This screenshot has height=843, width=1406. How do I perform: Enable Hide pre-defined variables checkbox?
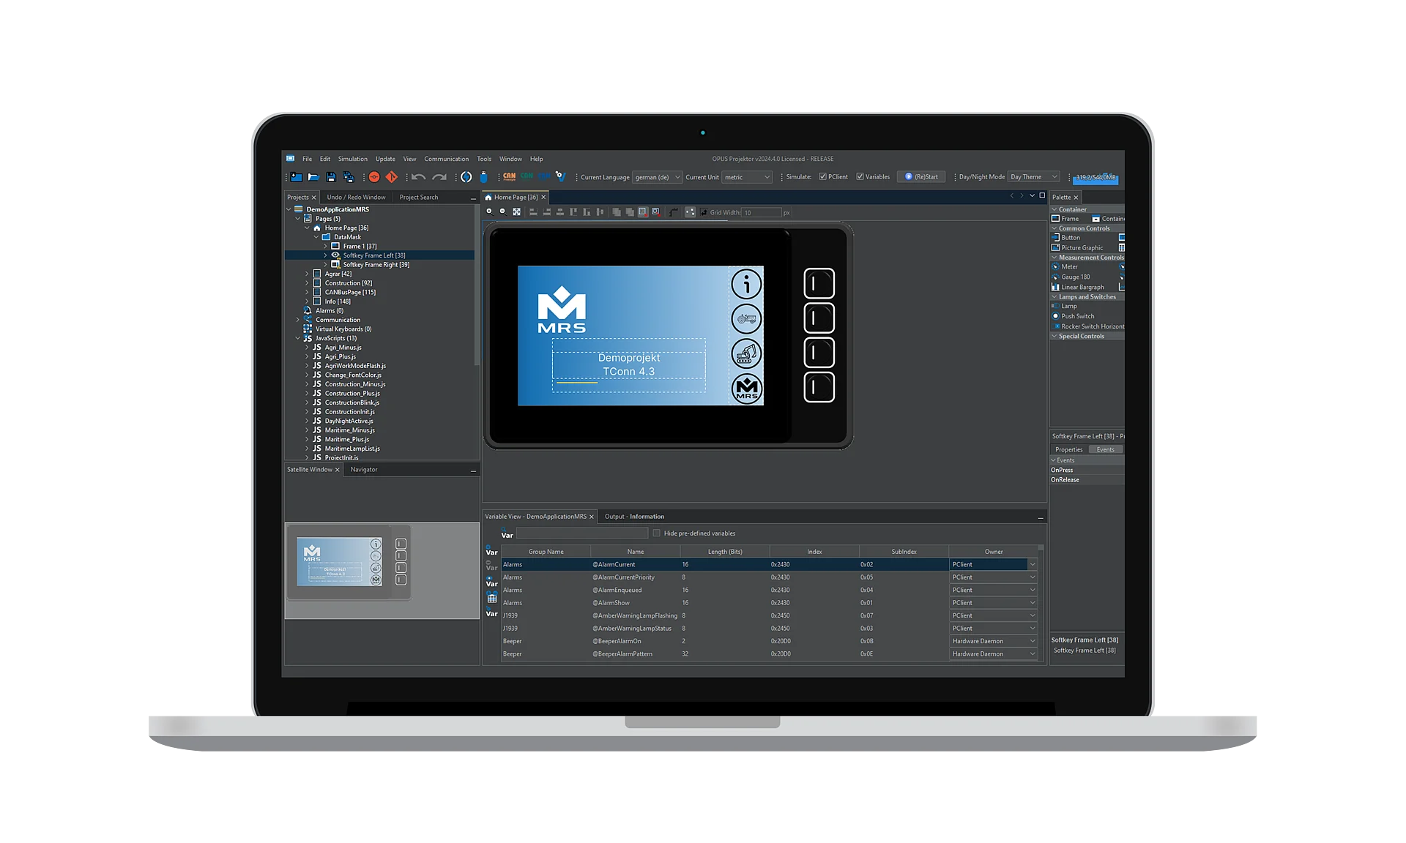(657, 533)
